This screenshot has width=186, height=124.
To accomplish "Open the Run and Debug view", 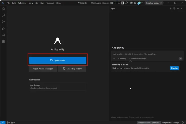I will 3,28.
